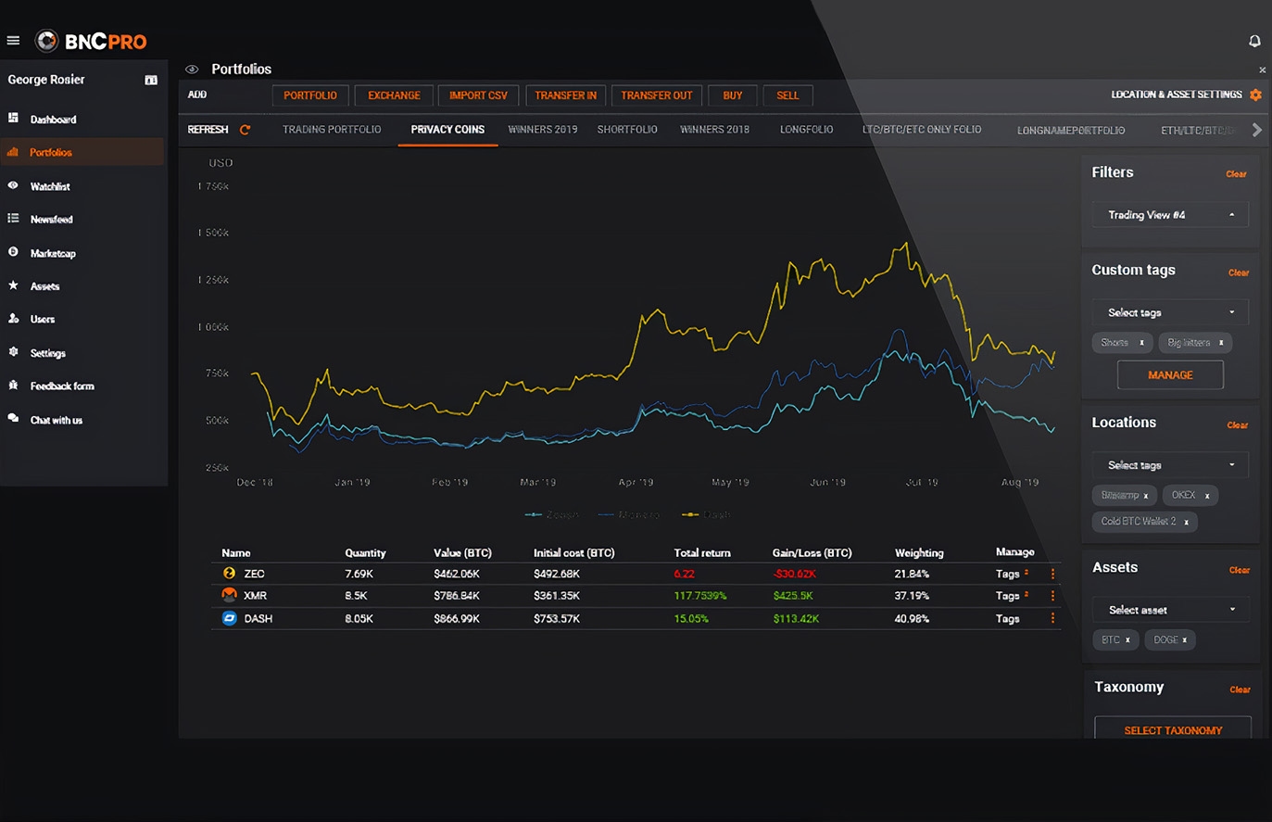Open the Shortfolio tab
The width and height of the screenshot is (1272, 822).
[x=627, y=130]
